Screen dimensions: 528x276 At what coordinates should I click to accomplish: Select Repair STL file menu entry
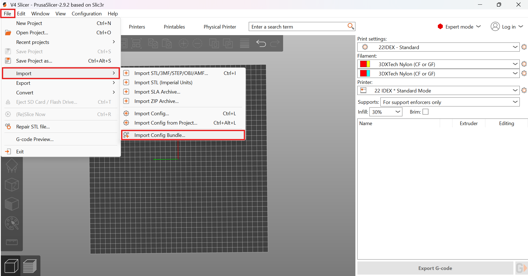coord(61,126)
